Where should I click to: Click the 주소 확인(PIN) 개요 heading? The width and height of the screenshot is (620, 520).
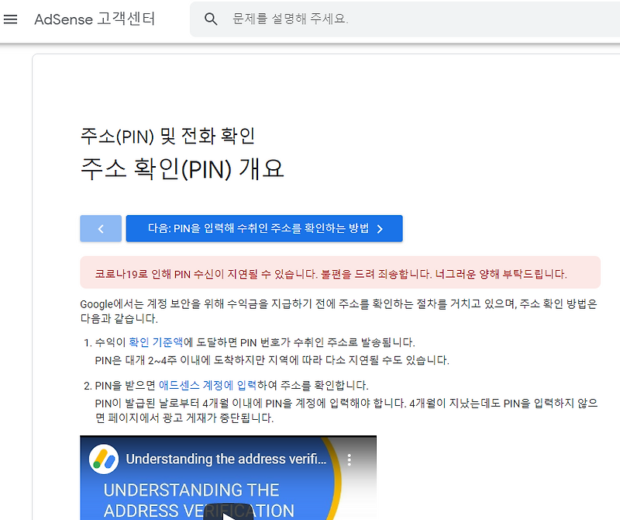[x=182, y=168]
